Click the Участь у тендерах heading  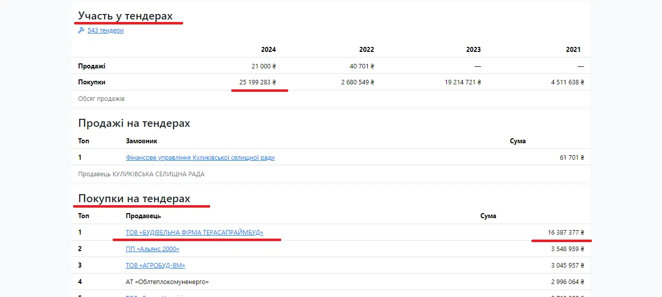pyautogui.click(x=125, y=16)
